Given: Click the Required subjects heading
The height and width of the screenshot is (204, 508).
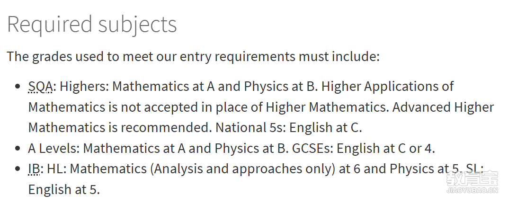Looking at the screenshot, I should click(x=92, y=24).
